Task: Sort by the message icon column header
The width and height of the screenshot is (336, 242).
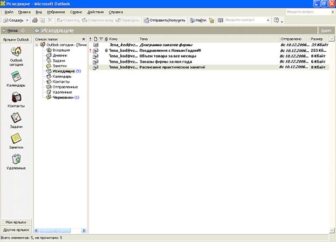Action: pos(95,39)
